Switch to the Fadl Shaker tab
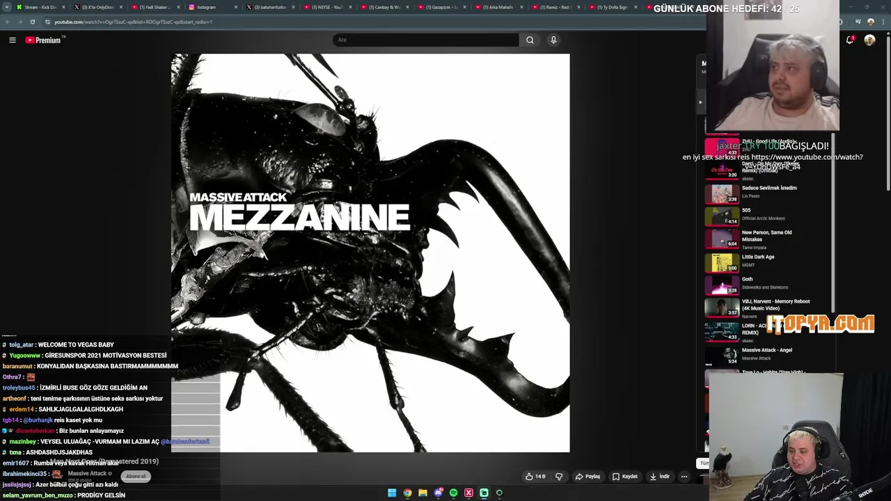The height and width of the screenshot is (501, 891). (x=155, y=7)
